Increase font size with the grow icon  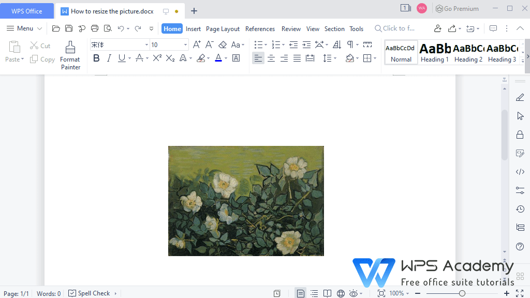(x=197, y=44)
